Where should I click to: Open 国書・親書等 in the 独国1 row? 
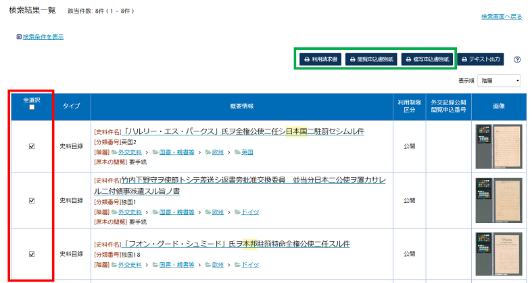pyautogui.click(x=176, y=212)
